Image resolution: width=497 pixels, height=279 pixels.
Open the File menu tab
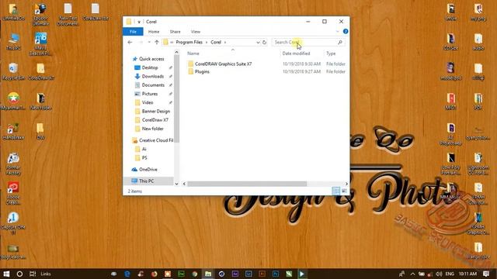tap(133, 32)
